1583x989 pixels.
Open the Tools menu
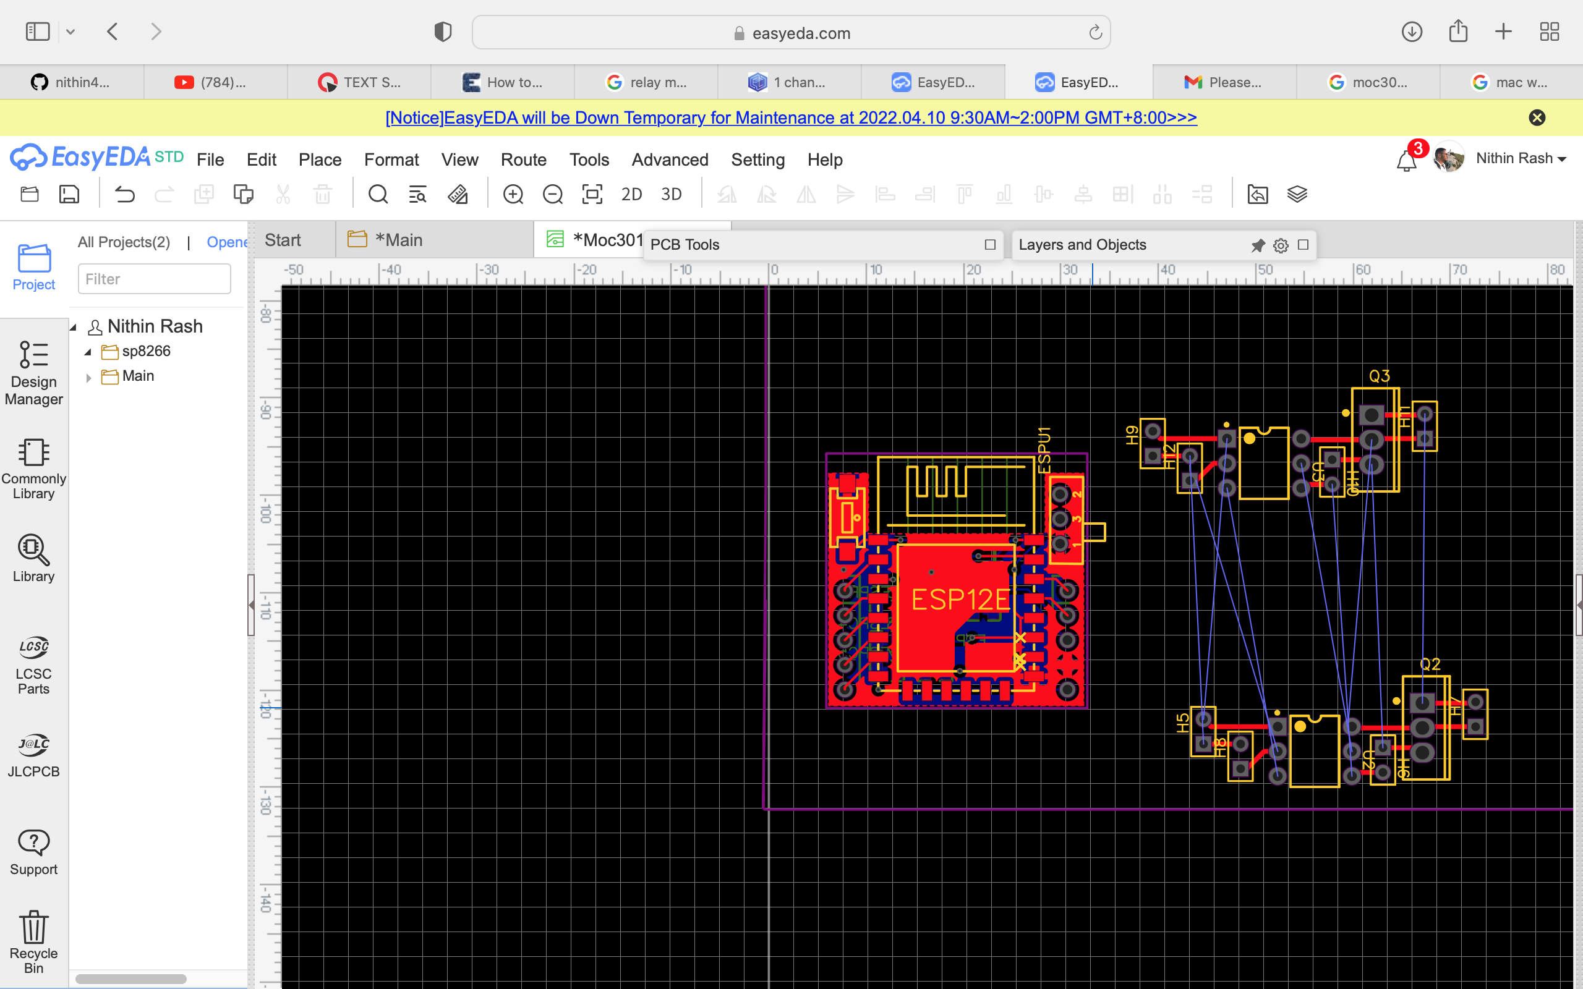click(589, 159)
